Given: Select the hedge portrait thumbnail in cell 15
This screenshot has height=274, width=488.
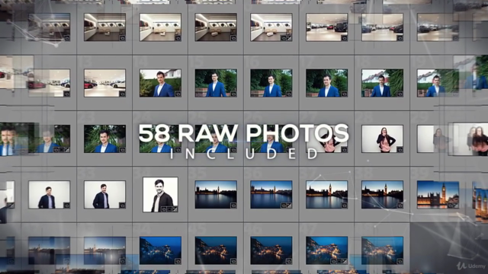Looking at the screenshot, I should click(216, 83).
